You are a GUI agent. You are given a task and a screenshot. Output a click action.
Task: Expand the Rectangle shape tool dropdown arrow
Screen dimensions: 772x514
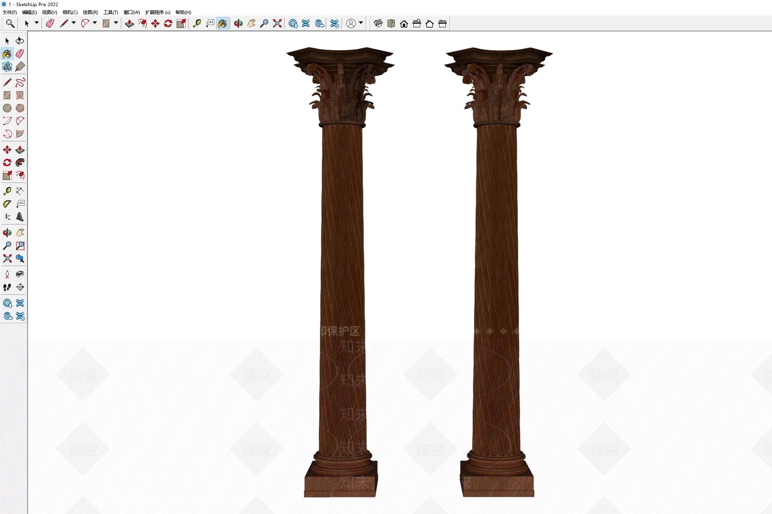116,23
